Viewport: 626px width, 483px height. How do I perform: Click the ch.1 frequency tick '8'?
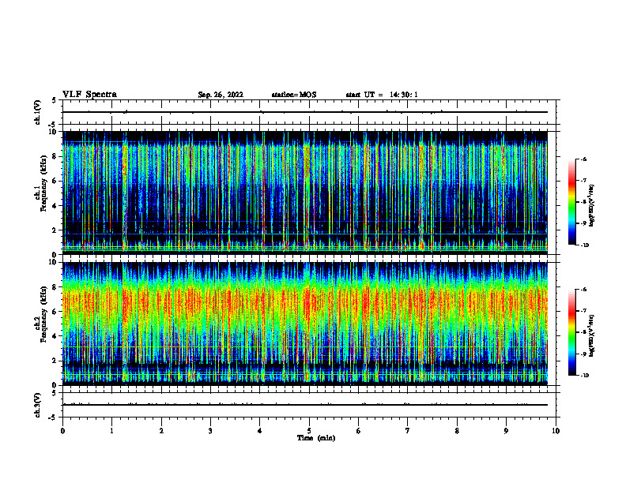tap(55, 156)
